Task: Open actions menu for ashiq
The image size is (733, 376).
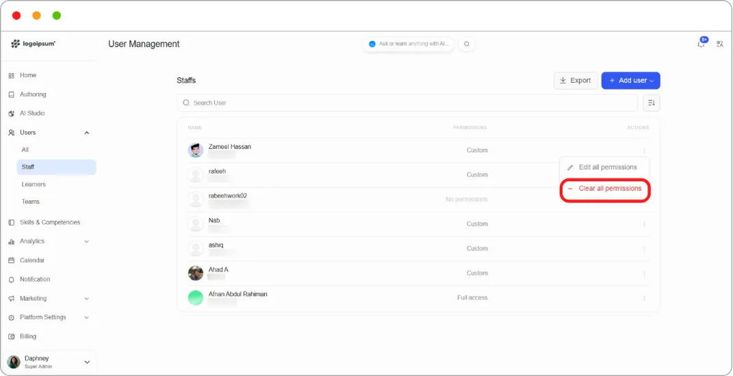Action: pyautogui.click(x=644, y=249)
